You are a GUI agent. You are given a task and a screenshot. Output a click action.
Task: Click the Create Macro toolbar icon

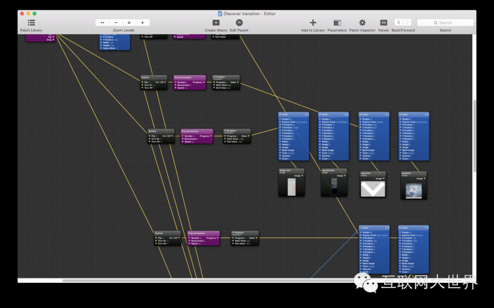(215, 22)
